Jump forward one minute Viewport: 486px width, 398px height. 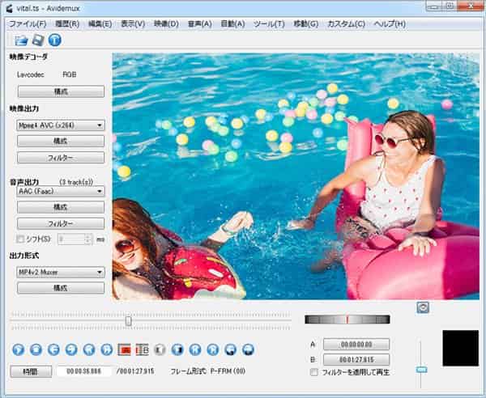pos(248,349)
